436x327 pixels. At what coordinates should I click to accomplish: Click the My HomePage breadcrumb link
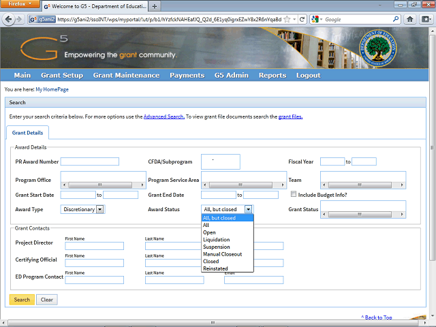click(x=52, y=89)
